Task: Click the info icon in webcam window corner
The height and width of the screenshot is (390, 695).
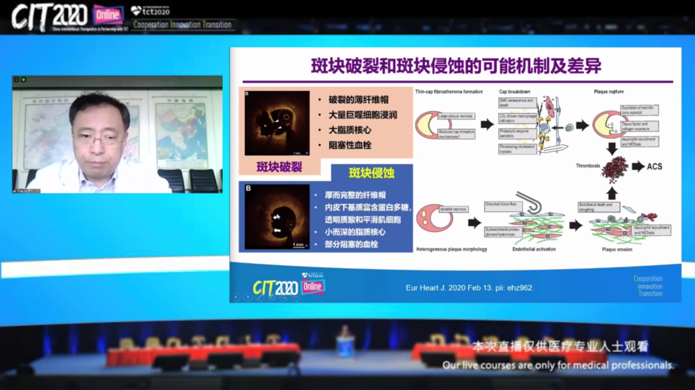Action: tap(17, 80)
